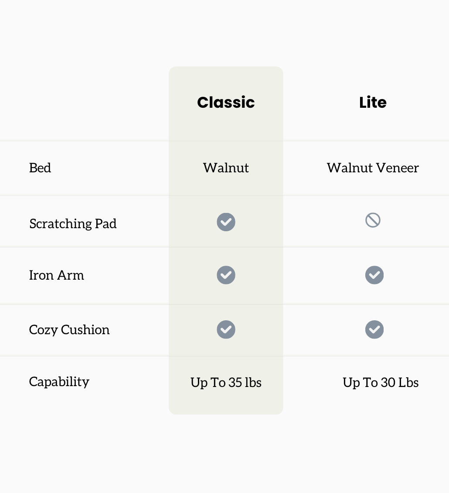Select the Lite column header
Viewport: 449px width, 493px height.
373,103
